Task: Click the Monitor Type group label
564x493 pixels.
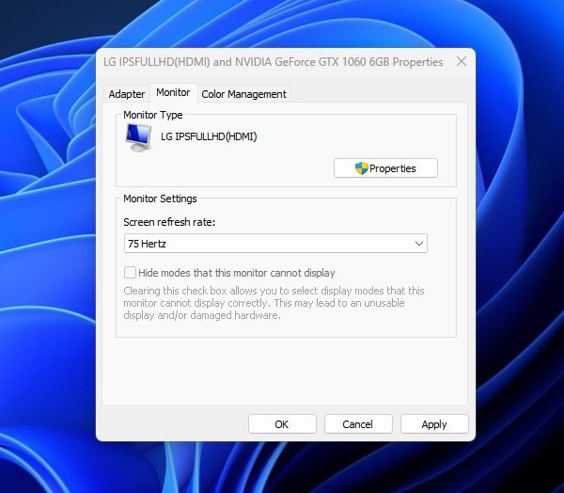Action: pos(153,115)
